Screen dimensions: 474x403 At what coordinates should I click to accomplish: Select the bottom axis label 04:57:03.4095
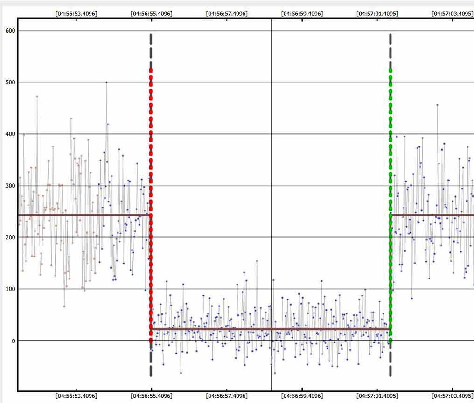pos(452,396)
